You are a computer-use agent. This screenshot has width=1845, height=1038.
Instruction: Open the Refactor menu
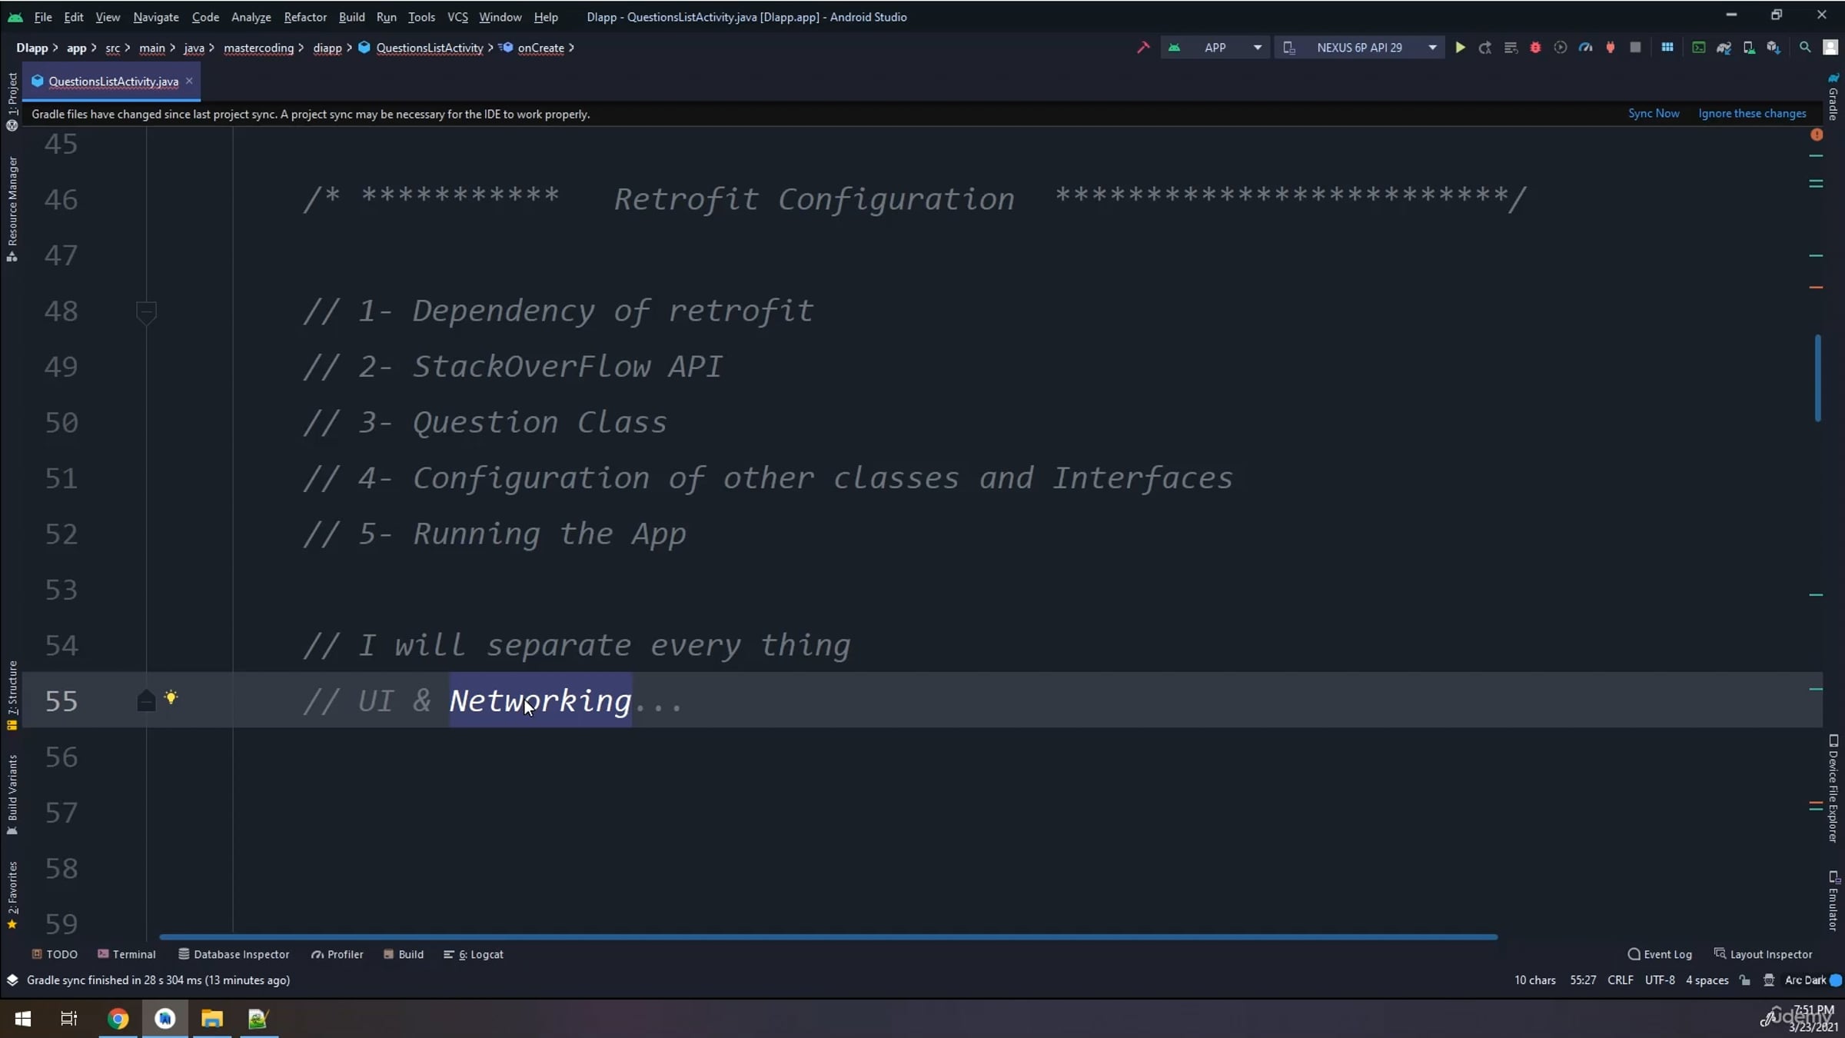tap(304, 17)
